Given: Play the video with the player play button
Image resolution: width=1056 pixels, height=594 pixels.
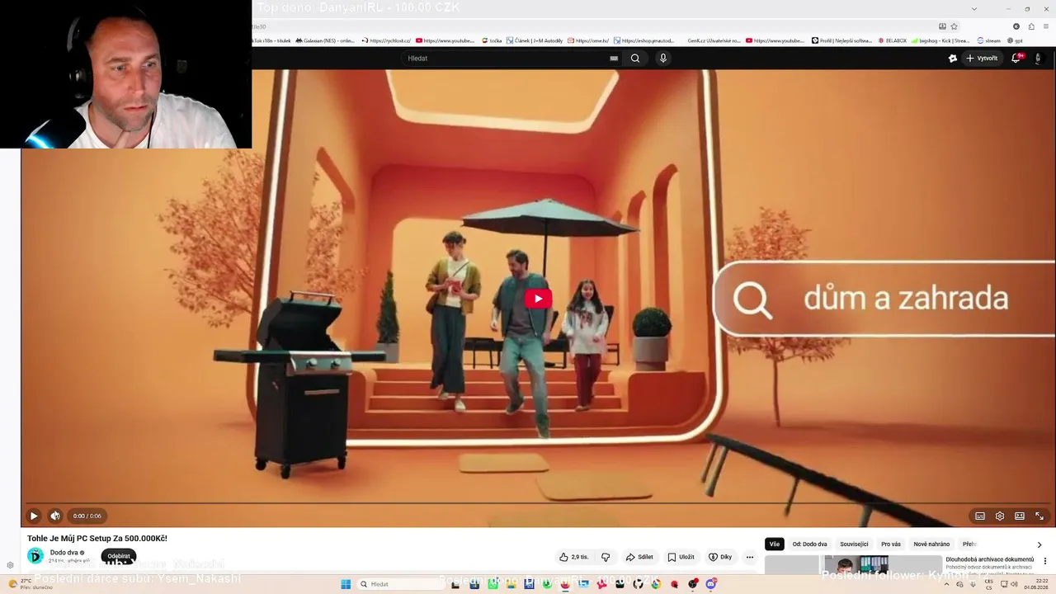Looking at the screenshot, I should pos(34,516).
